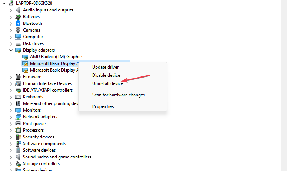The height and width of the screenshot is (171, 287).
Task: Select the Cameras label
Action: pos(31,30)
